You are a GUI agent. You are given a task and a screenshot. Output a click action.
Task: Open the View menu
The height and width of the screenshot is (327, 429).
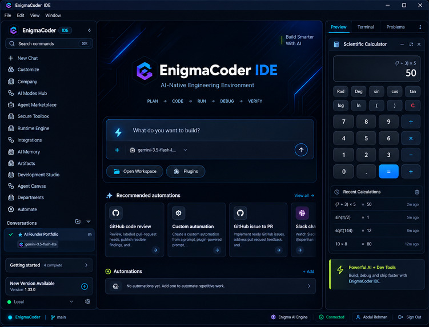click(x=35, y=15)
